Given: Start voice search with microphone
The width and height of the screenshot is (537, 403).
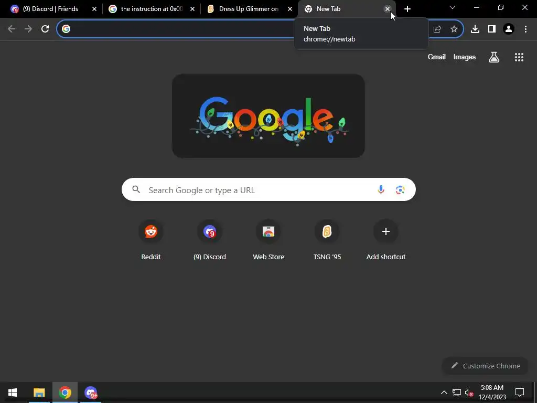Looking at the screenshot, I should (x=381, y=189).
